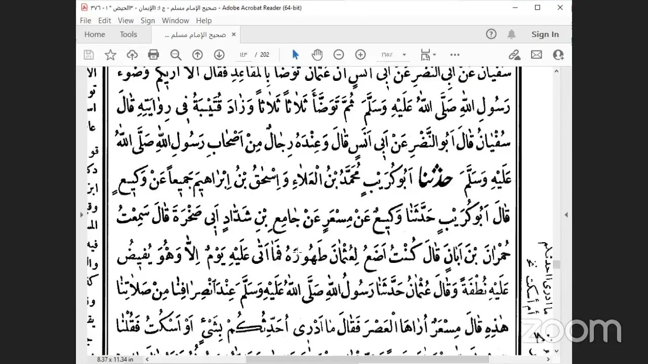The image size is (648, 364).
Task: Expand the left navigation pane
Action: [81, 215]
